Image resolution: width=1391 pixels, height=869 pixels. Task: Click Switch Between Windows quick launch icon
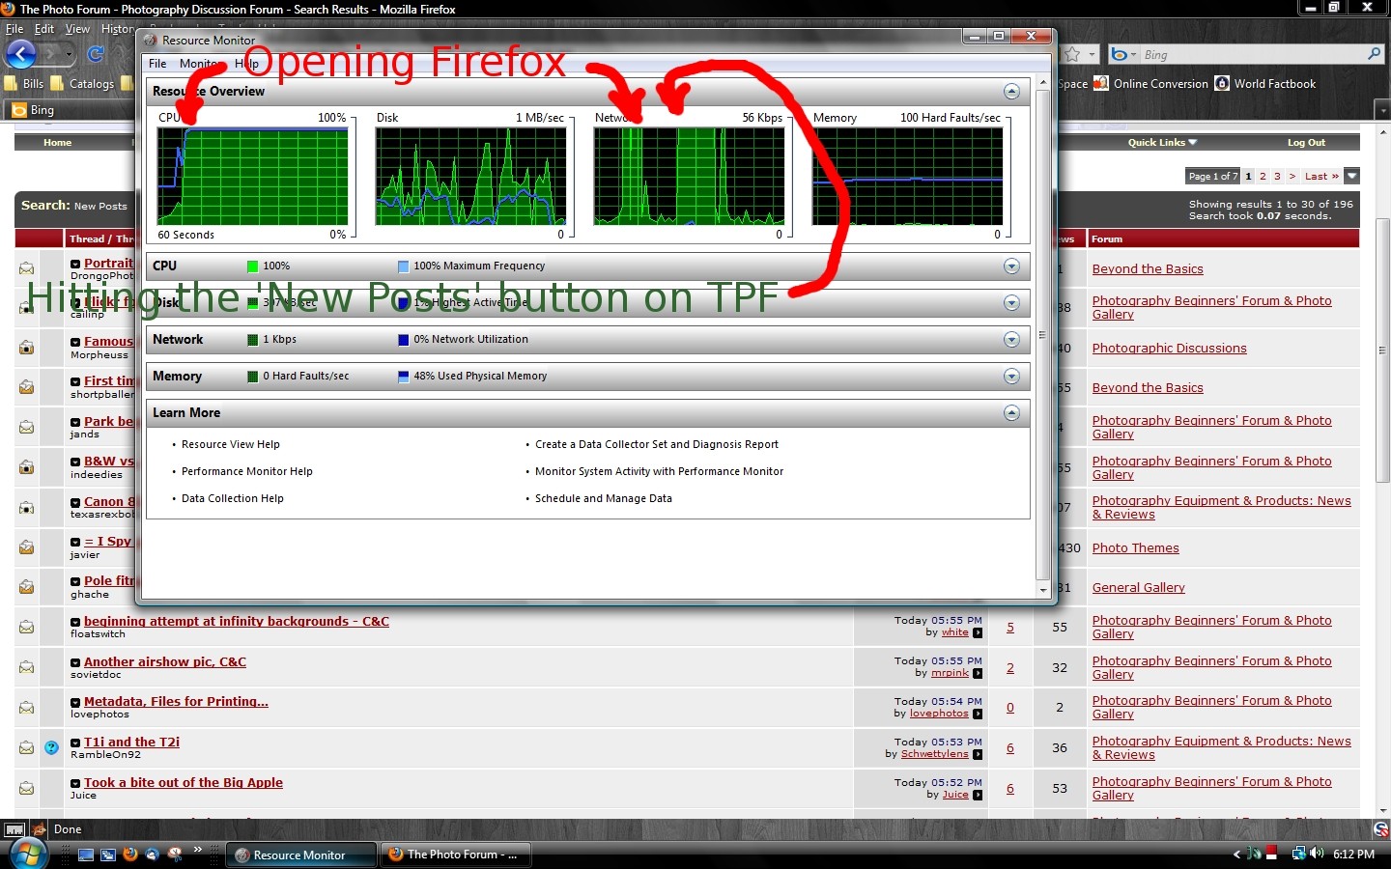108,855
